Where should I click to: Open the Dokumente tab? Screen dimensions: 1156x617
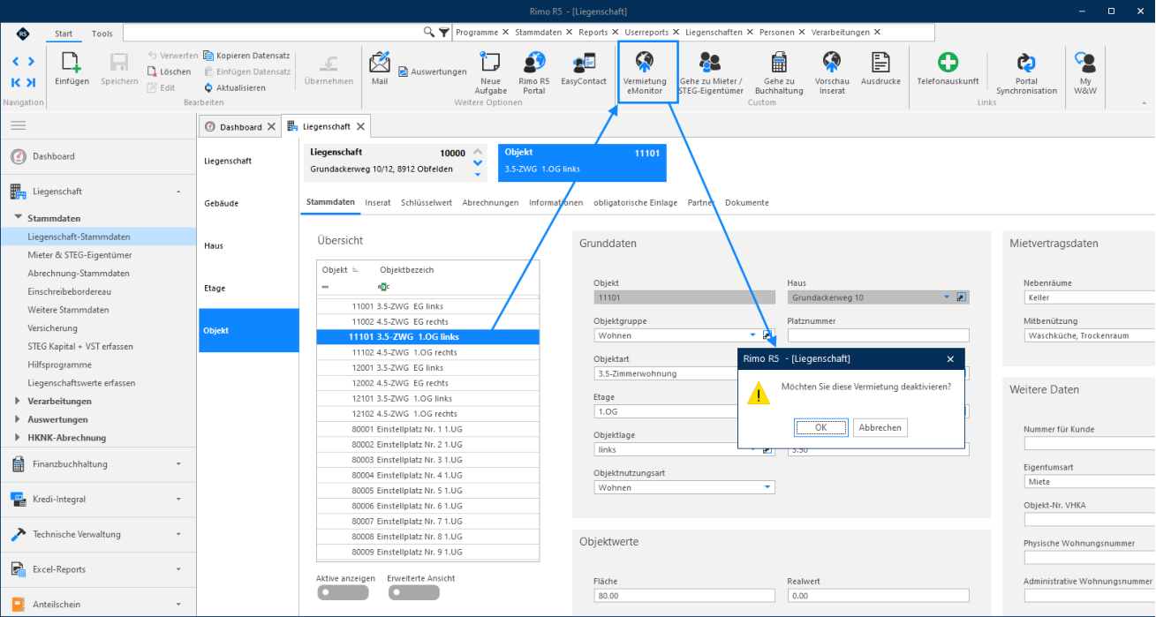click(747, 203)
